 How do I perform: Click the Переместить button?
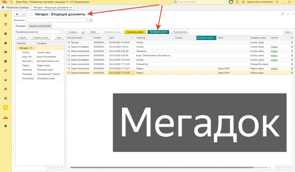[x=180, y=32]
